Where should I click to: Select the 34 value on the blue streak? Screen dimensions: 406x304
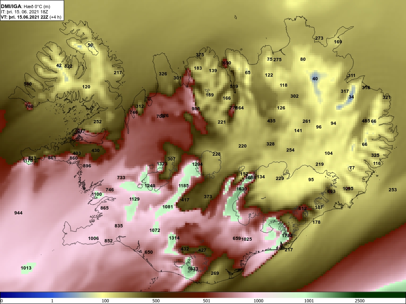click(351, 97)
